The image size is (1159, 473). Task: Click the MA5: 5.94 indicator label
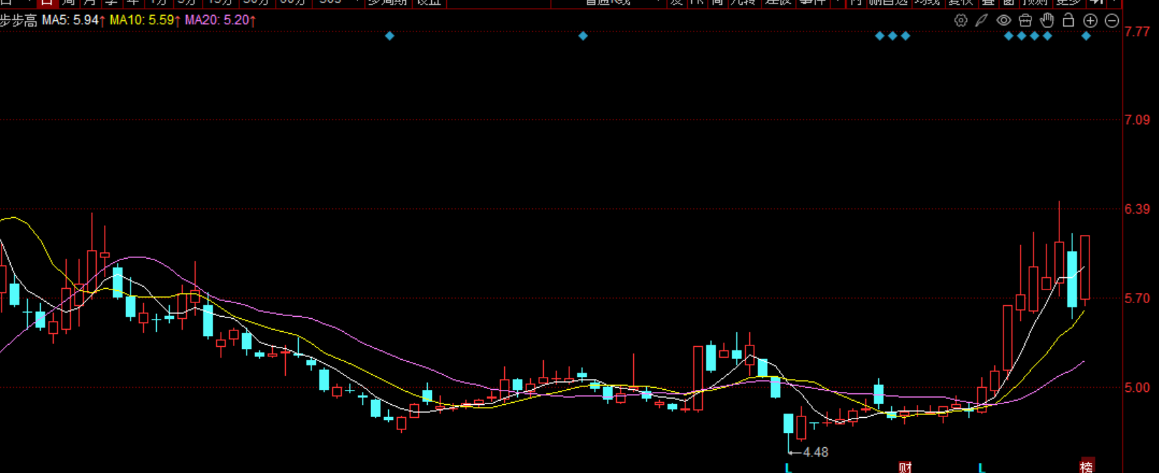[x=73, y=20]
